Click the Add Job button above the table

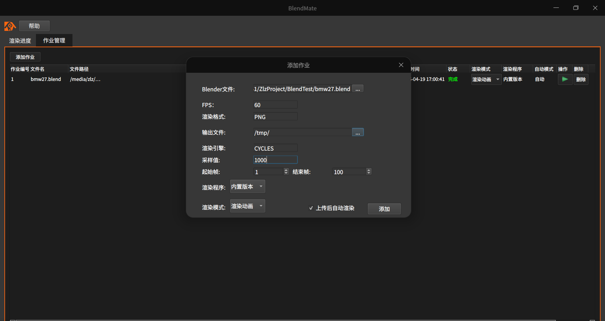click(25, 57)
